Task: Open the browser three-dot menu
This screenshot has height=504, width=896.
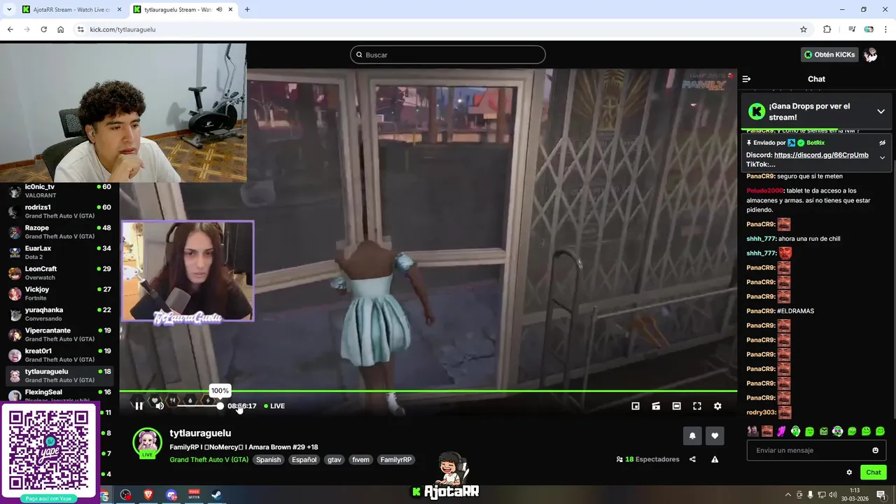Action: coord(886,29)
